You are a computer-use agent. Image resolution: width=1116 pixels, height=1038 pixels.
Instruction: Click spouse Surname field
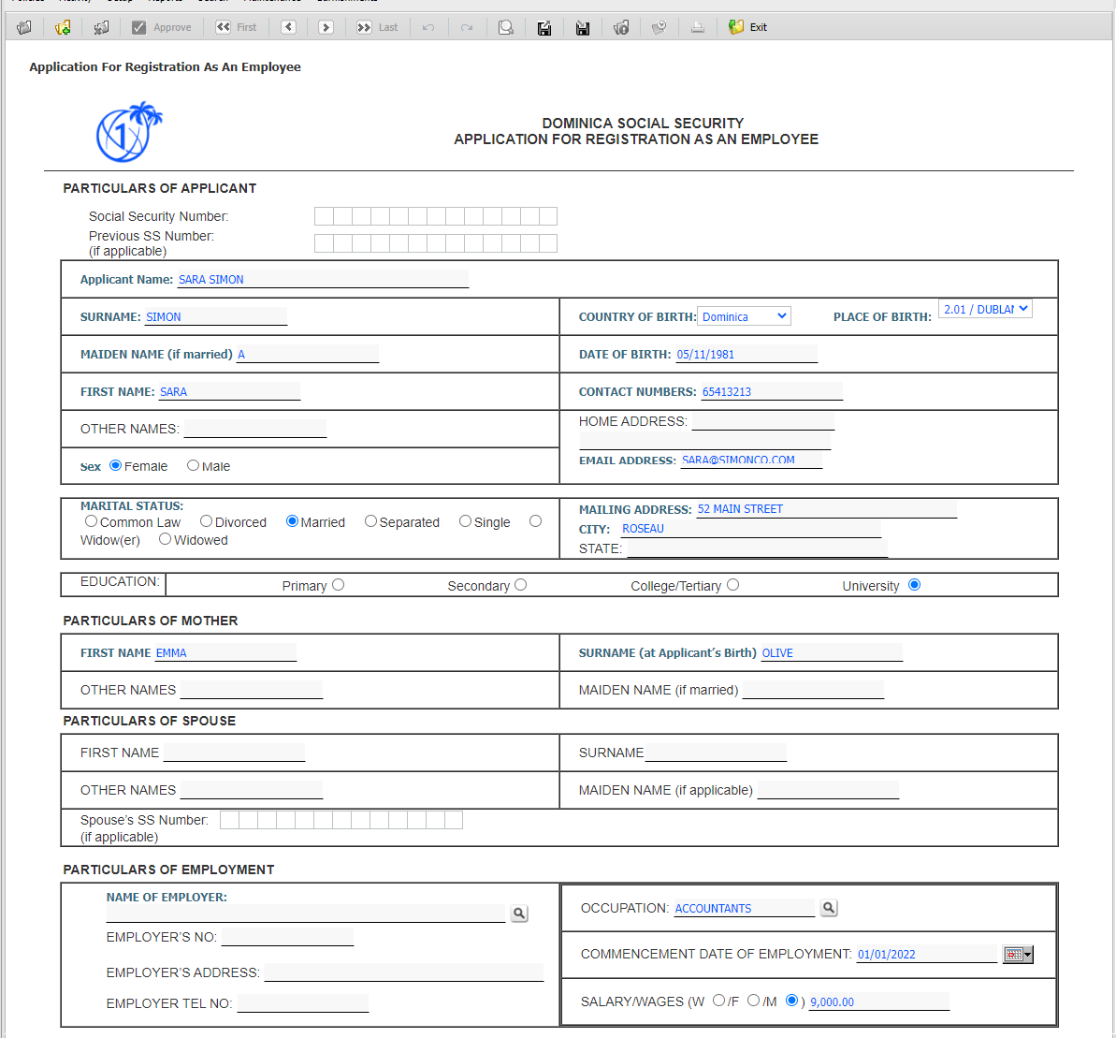pyautogui.click(x=716, y=753)
